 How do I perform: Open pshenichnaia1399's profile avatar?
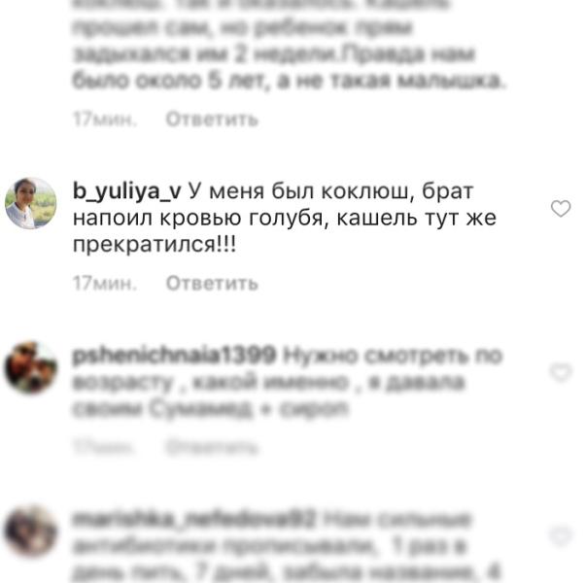30,367
